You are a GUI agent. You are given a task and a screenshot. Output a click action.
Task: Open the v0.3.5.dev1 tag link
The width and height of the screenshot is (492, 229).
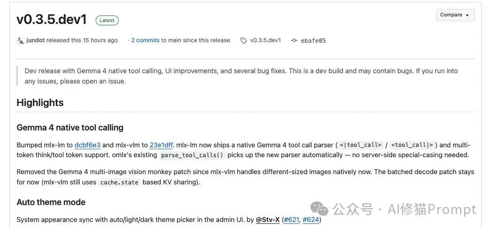[x=265, y=40]
